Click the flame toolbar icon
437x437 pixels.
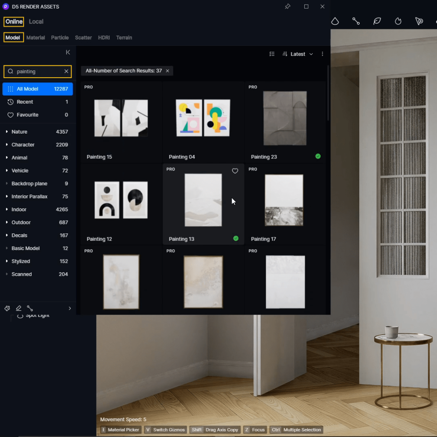click(x=398, y=21)
